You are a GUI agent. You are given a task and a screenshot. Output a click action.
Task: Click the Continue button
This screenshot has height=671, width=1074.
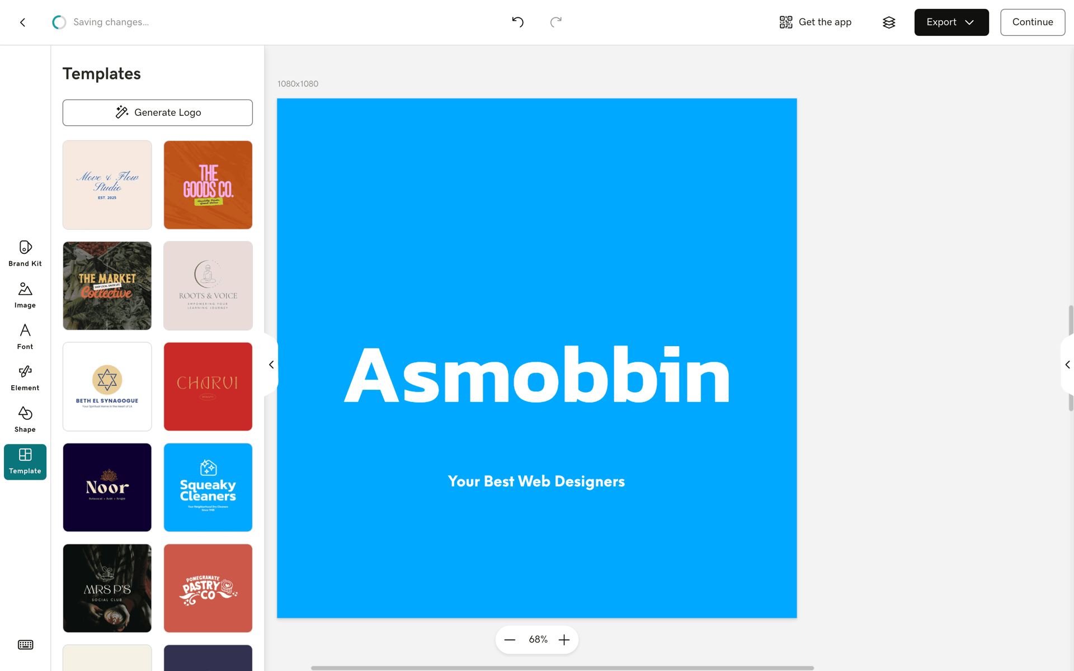click(x=1033, y=22)
